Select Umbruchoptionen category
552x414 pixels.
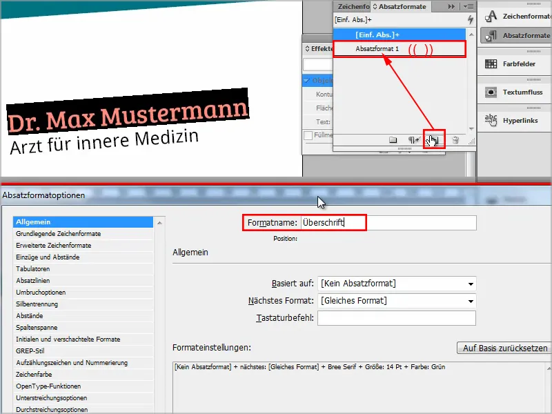pos(83,292)
